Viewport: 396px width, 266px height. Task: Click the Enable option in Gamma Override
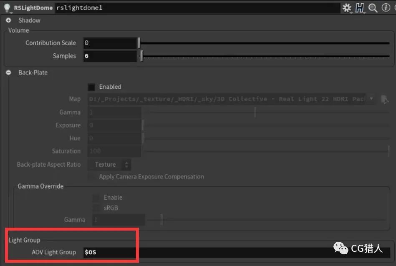(96, 197)
